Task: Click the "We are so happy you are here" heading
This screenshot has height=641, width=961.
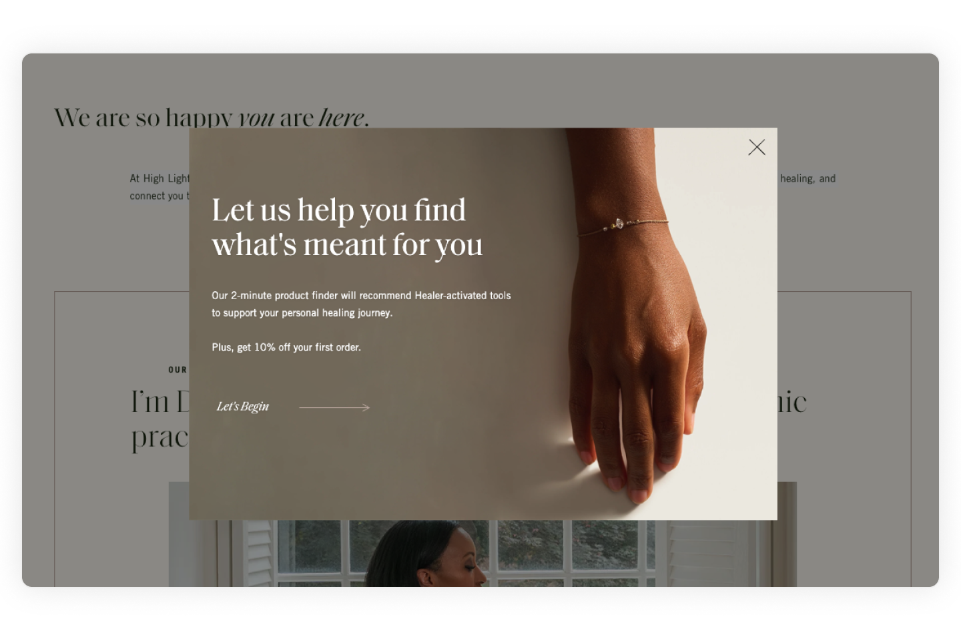Action: [x=211, y=118]
